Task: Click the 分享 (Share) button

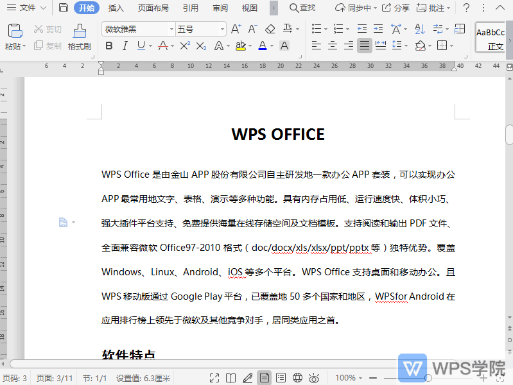Action: pos(396,8)
